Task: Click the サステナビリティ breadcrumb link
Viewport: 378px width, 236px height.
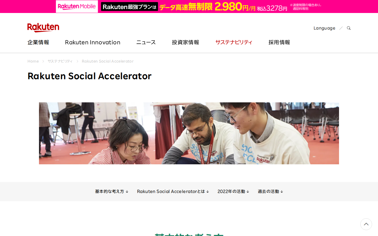Action: pos(60,61)
